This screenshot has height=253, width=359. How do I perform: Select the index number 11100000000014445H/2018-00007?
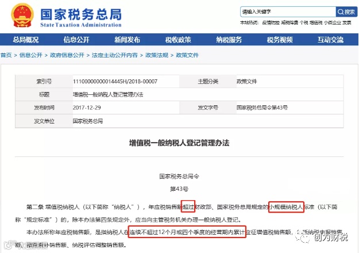pos(115,81)
